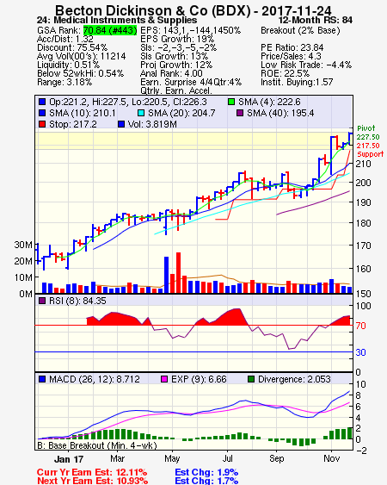
Task: Click the Est Chg: 1.9% text
Action: pyautogui.click(x=206, y=472)
